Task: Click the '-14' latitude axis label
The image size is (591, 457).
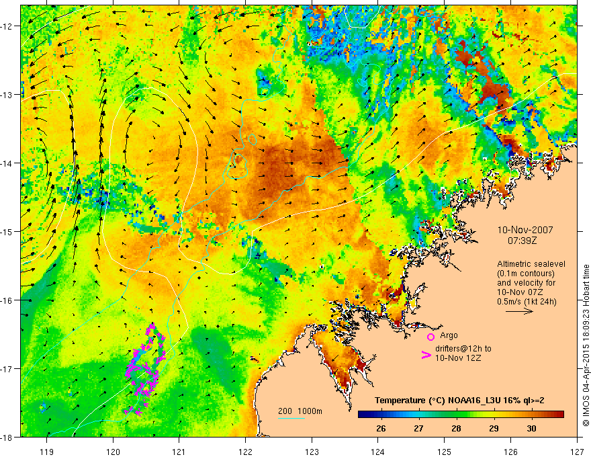Action: (7, 163)
